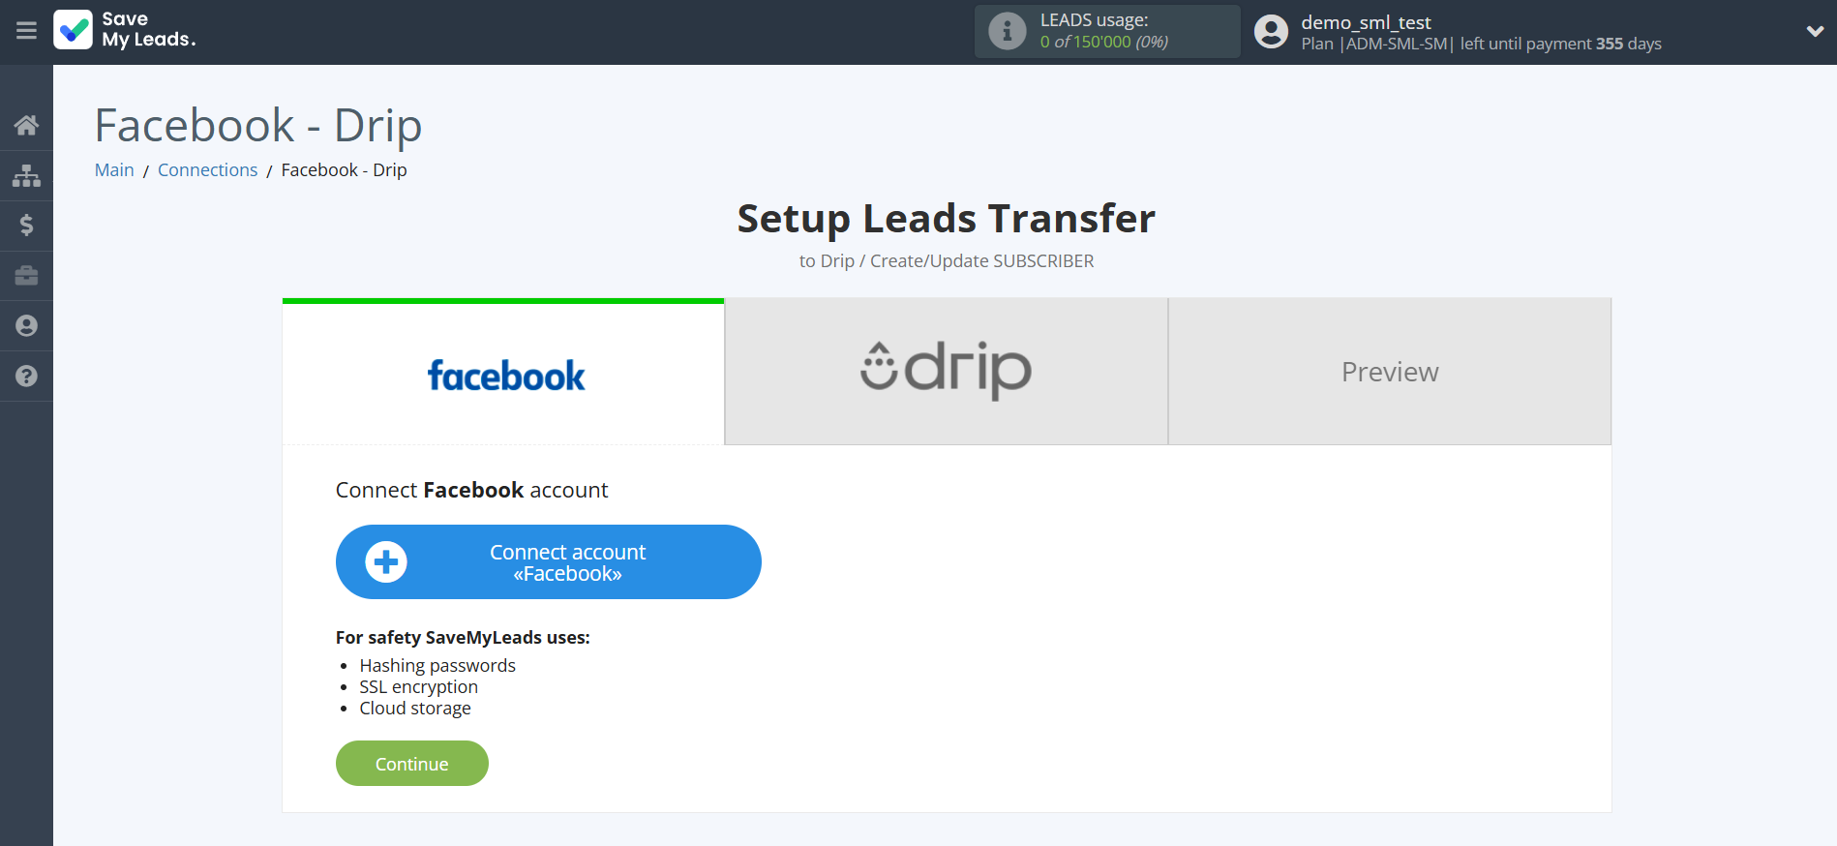Image resolution: width=1837 pixels, height=846 pixels.
Task: Open Connections sitemap icon in sidebar
Action: 26,175
